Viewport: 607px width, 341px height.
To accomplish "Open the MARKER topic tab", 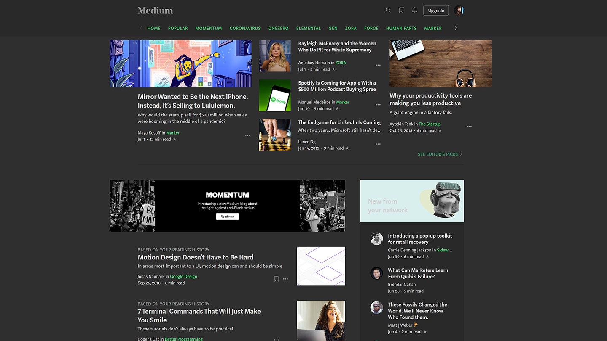I will point(432,28).
